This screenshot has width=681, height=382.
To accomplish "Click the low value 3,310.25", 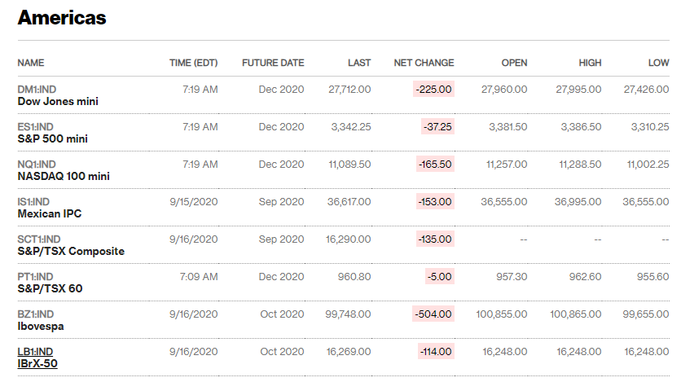I will point(650,127).
